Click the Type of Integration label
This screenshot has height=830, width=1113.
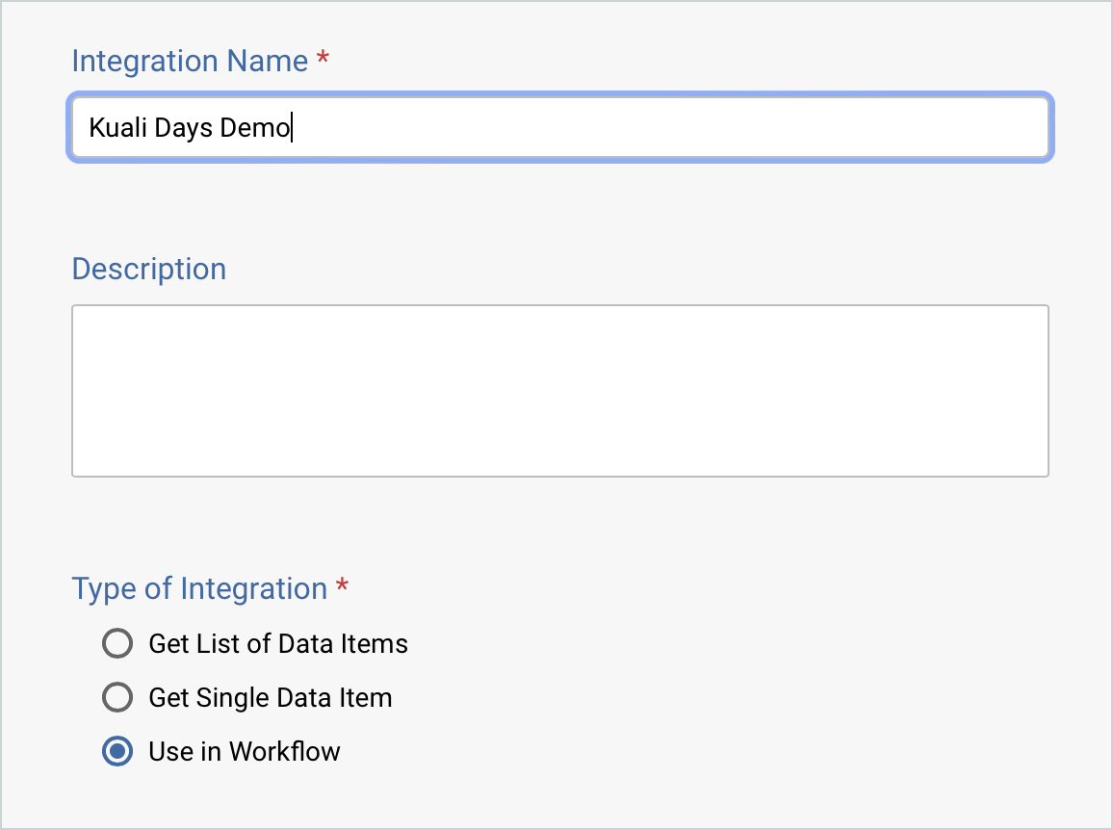[x=197, y=588]
